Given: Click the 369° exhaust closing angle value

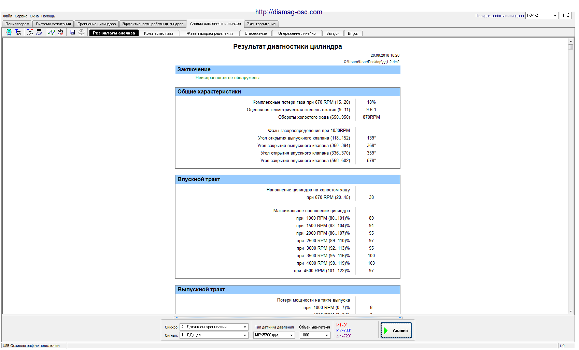Looking at the screenshot, I should pyautogui.click(x=371, y=146).
